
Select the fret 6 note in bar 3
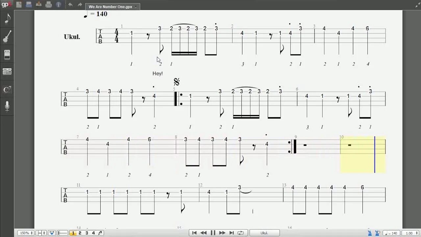click(x=367, y=29)
